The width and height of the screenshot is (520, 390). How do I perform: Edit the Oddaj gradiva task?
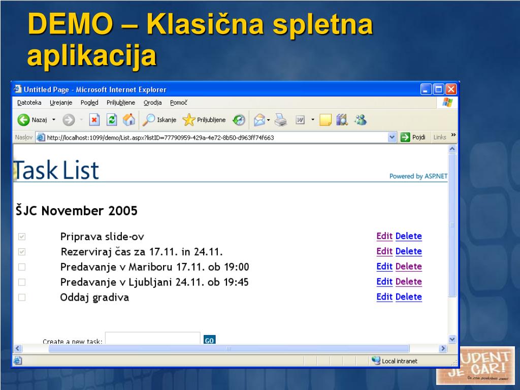[384, 297]
